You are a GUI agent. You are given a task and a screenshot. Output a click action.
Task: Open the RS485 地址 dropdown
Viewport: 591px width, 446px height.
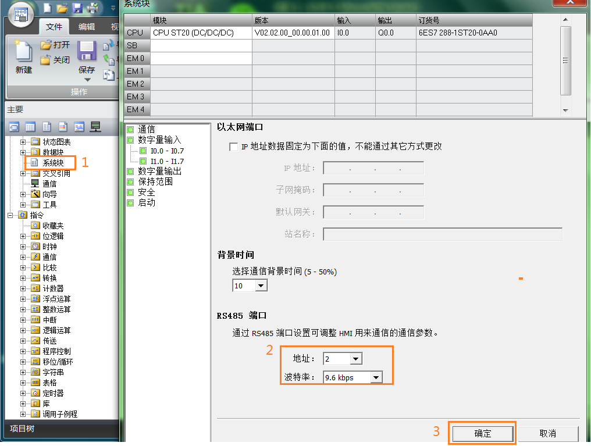point(356,359)
